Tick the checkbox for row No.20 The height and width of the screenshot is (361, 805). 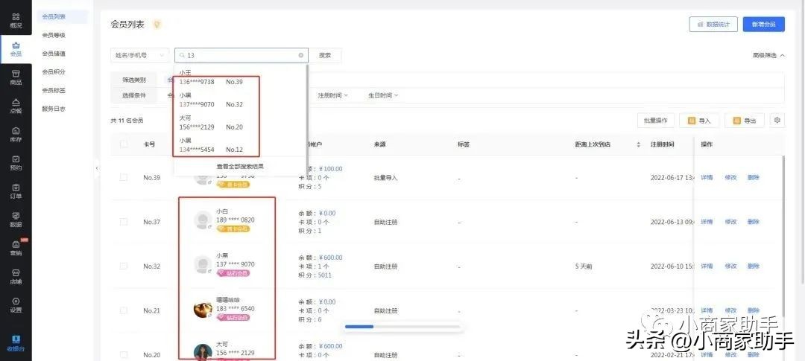pos(123,355)
